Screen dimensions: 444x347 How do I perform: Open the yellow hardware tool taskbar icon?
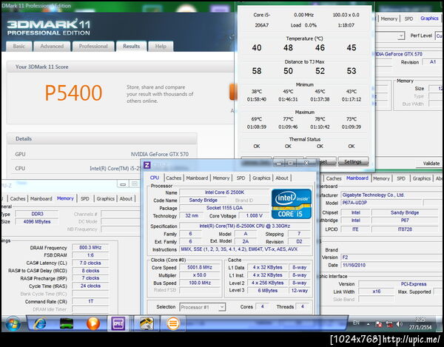tap(147, 323)
